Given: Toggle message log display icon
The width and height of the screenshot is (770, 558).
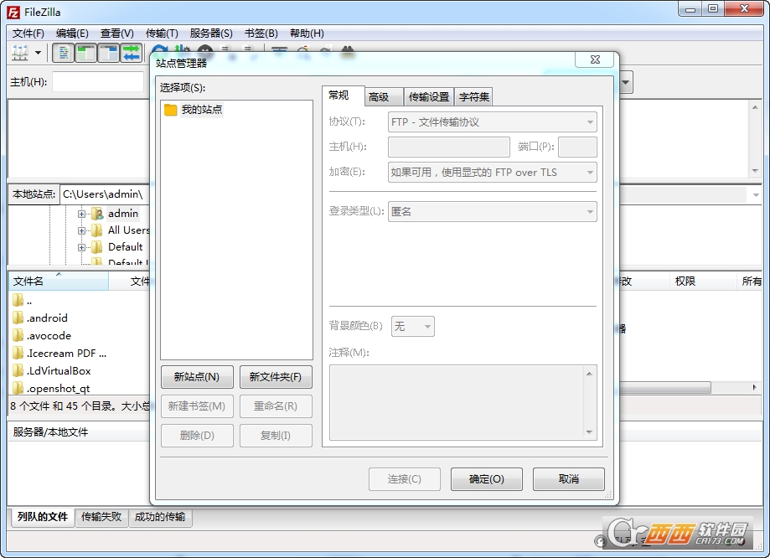Looking at the screenshot, I should 63,53.
